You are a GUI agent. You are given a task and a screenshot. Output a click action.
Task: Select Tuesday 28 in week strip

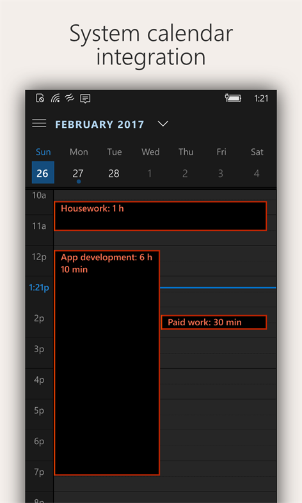tap(114, 173)
